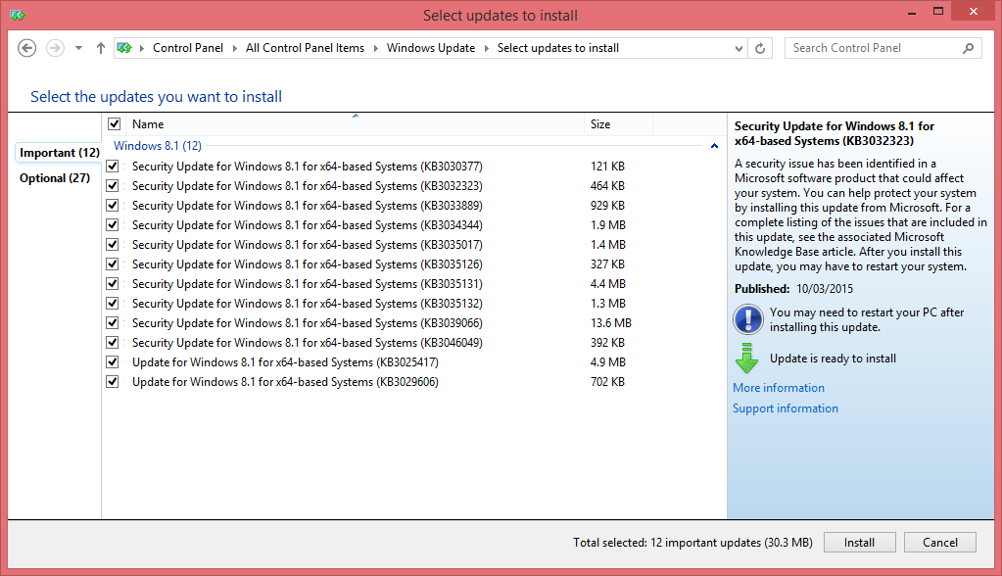Uncheck update KB3046049
The image size is (1002, 576).
[113, 343]
